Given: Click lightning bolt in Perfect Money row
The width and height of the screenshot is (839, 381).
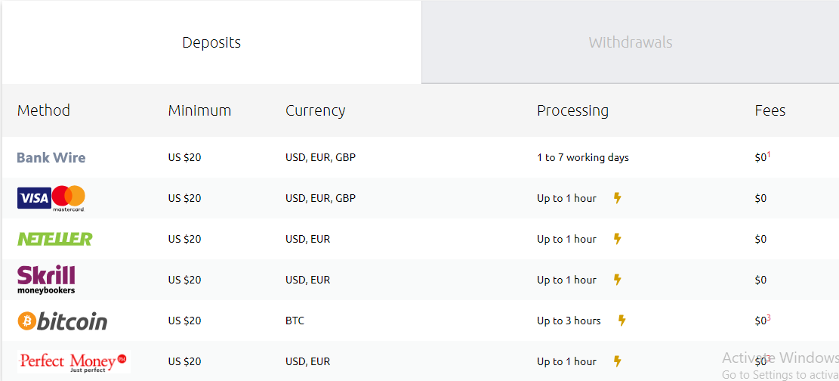Looking at the screenshot, I should click(x=618, y=361).
